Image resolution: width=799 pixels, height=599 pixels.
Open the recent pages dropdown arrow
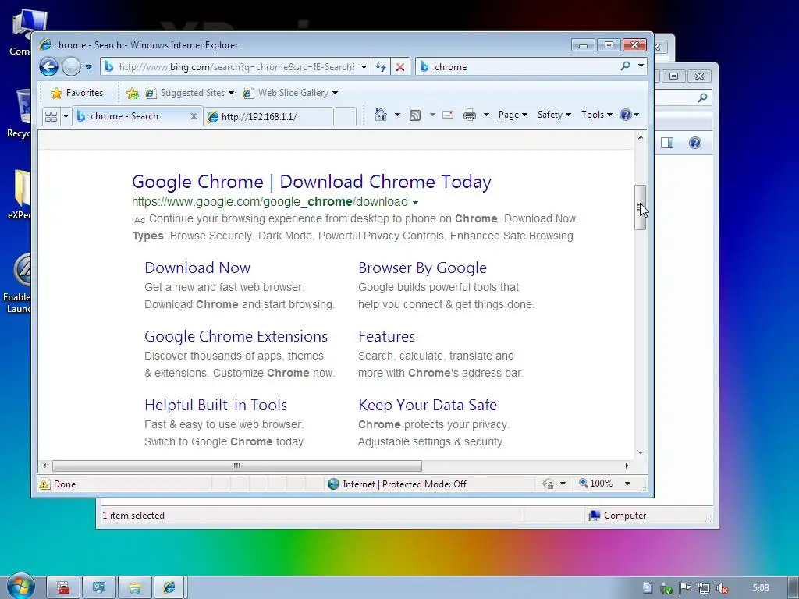88,67
